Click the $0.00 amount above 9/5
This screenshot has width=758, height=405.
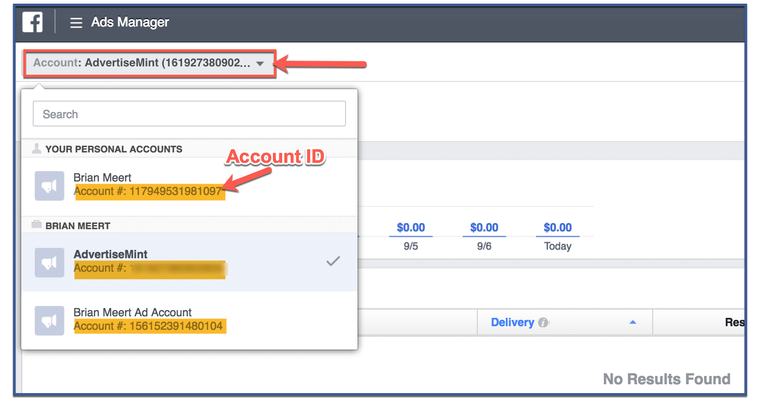(411, 228)
